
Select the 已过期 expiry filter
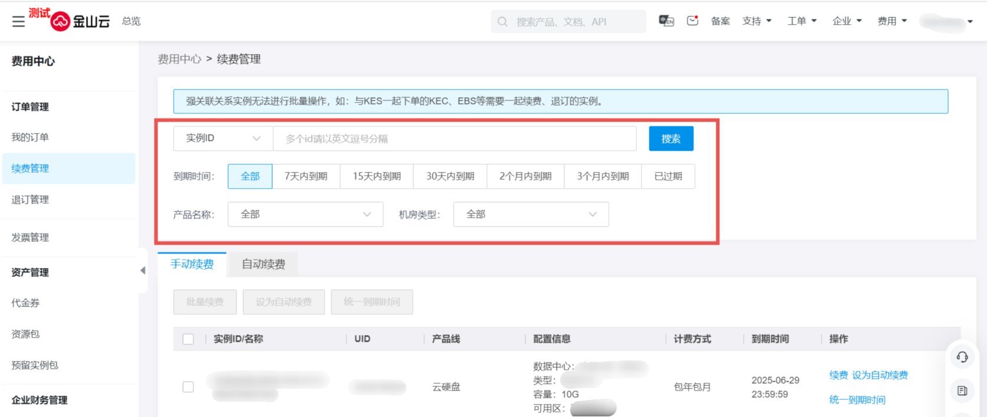668,176
